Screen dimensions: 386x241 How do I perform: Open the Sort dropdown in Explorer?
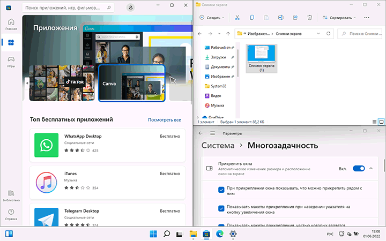pyautogui.click(x=339, y=18)
